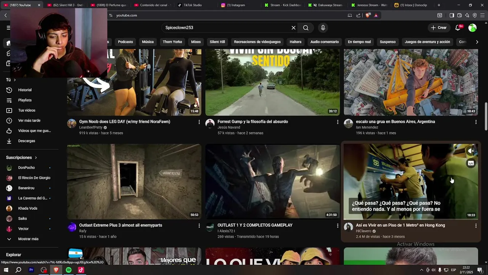This screenshot has height=275, width=488.
Task: Select the En tiempo real chip
Action: [359, 42]
